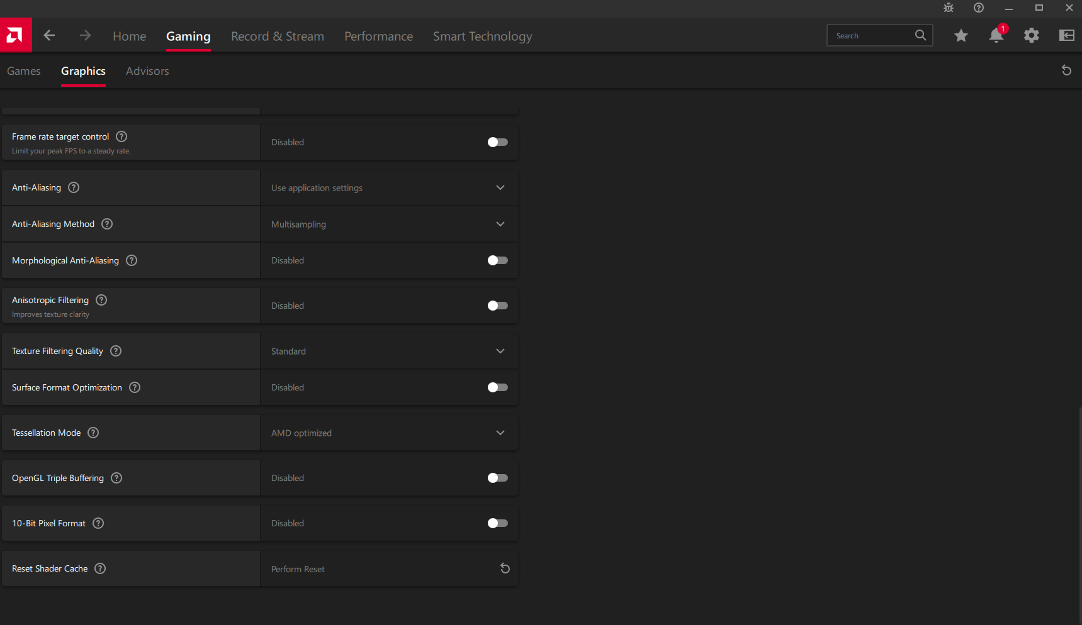Image resolution: width=1082 pixels, height=625 pixels.
Task: Open the settings gear
Action: [1031, 36]
